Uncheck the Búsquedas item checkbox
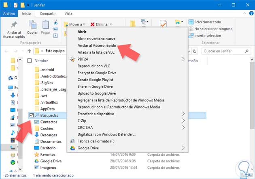255x179 pixels. pyautogui.click(x=32, y=115)
